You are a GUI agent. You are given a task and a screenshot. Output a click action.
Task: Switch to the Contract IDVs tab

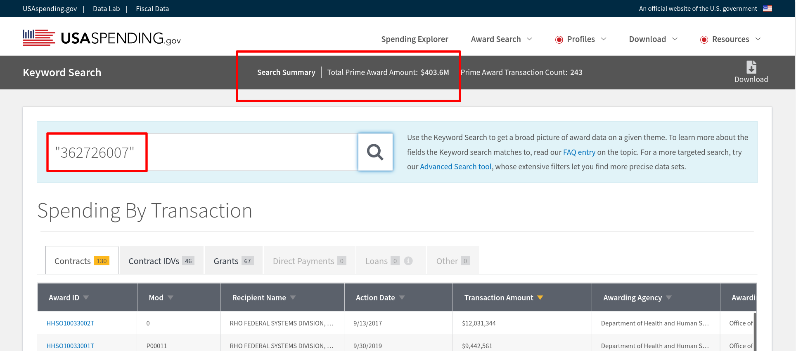(161, 260)
